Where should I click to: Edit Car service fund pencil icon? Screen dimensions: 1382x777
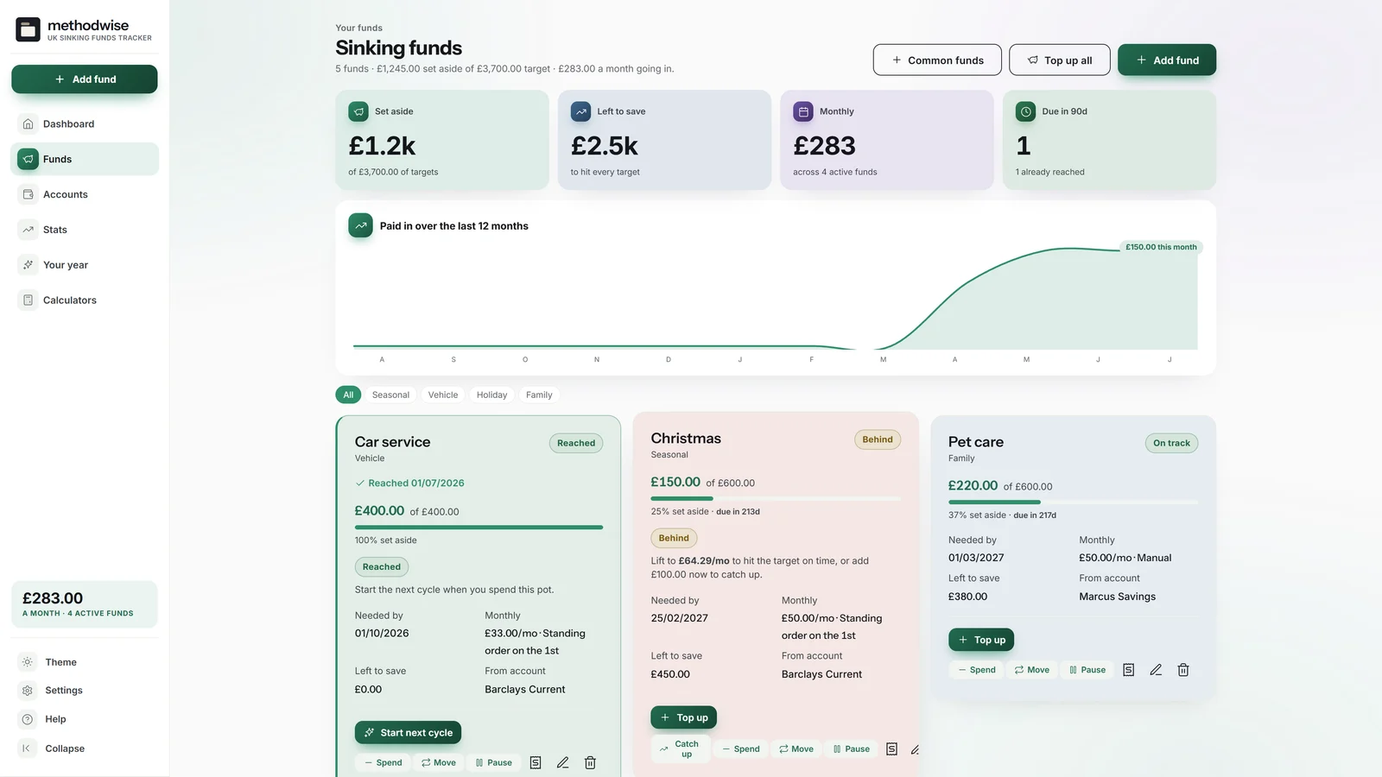point(563,762)
